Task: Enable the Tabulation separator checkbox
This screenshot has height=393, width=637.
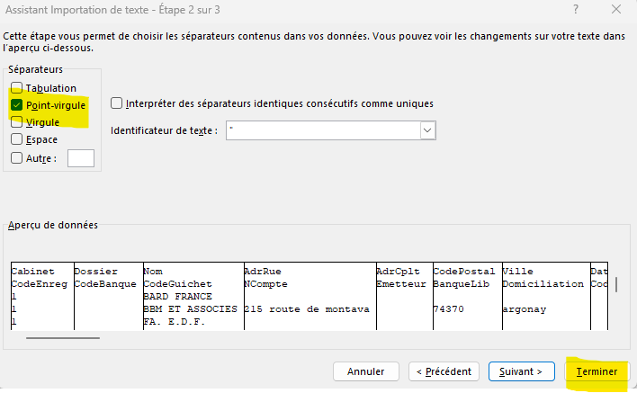Action: click(x=17, y=88)
